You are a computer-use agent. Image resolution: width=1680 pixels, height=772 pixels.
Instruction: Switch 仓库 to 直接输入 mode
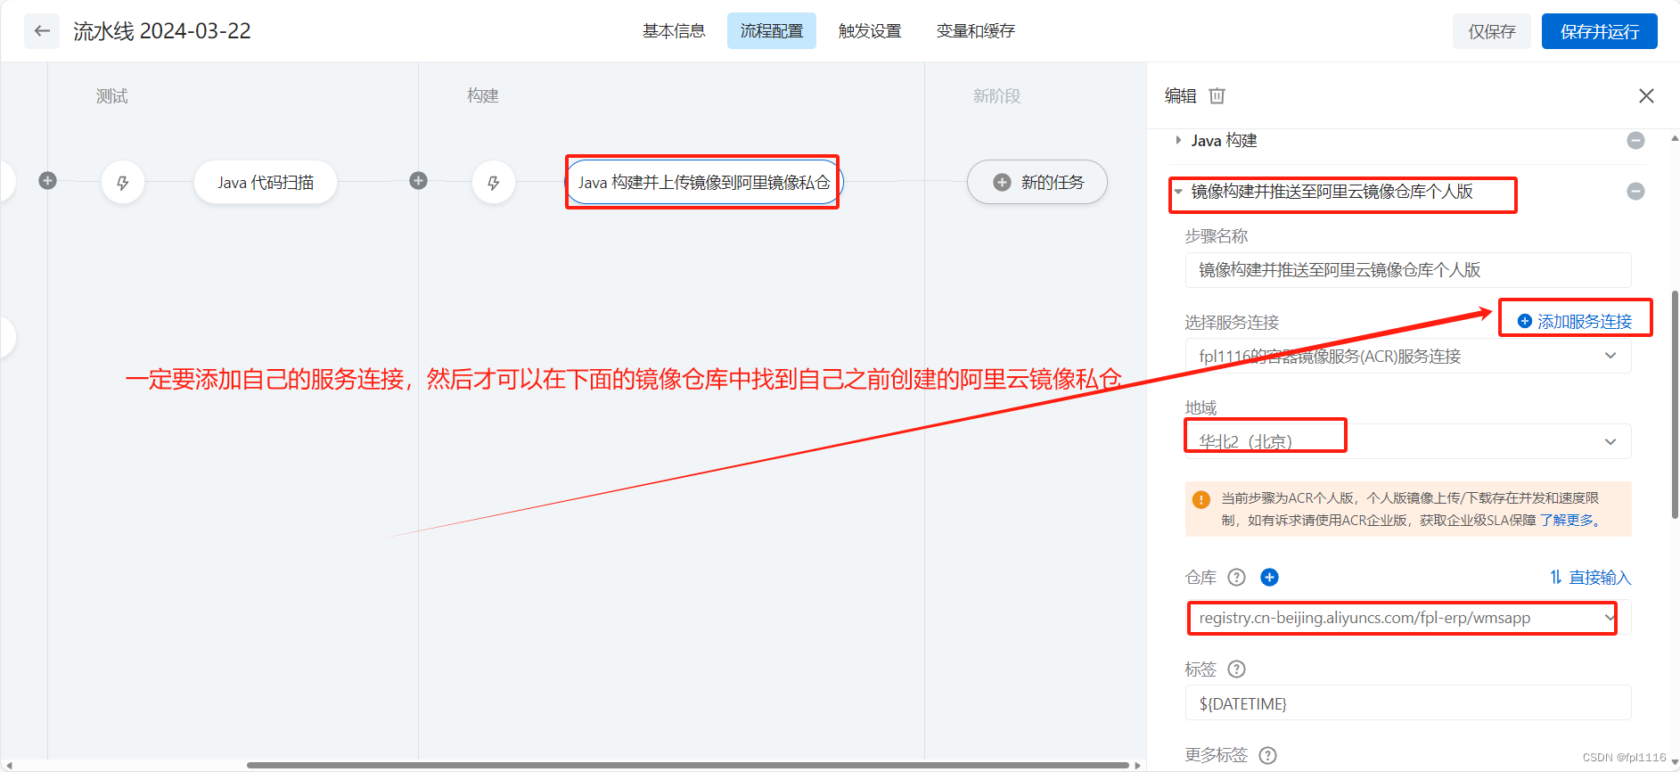coord(1590,577)
